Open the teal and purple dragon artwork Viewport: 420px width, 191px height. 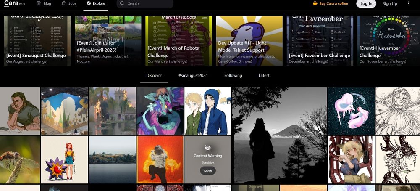(160, 111)
